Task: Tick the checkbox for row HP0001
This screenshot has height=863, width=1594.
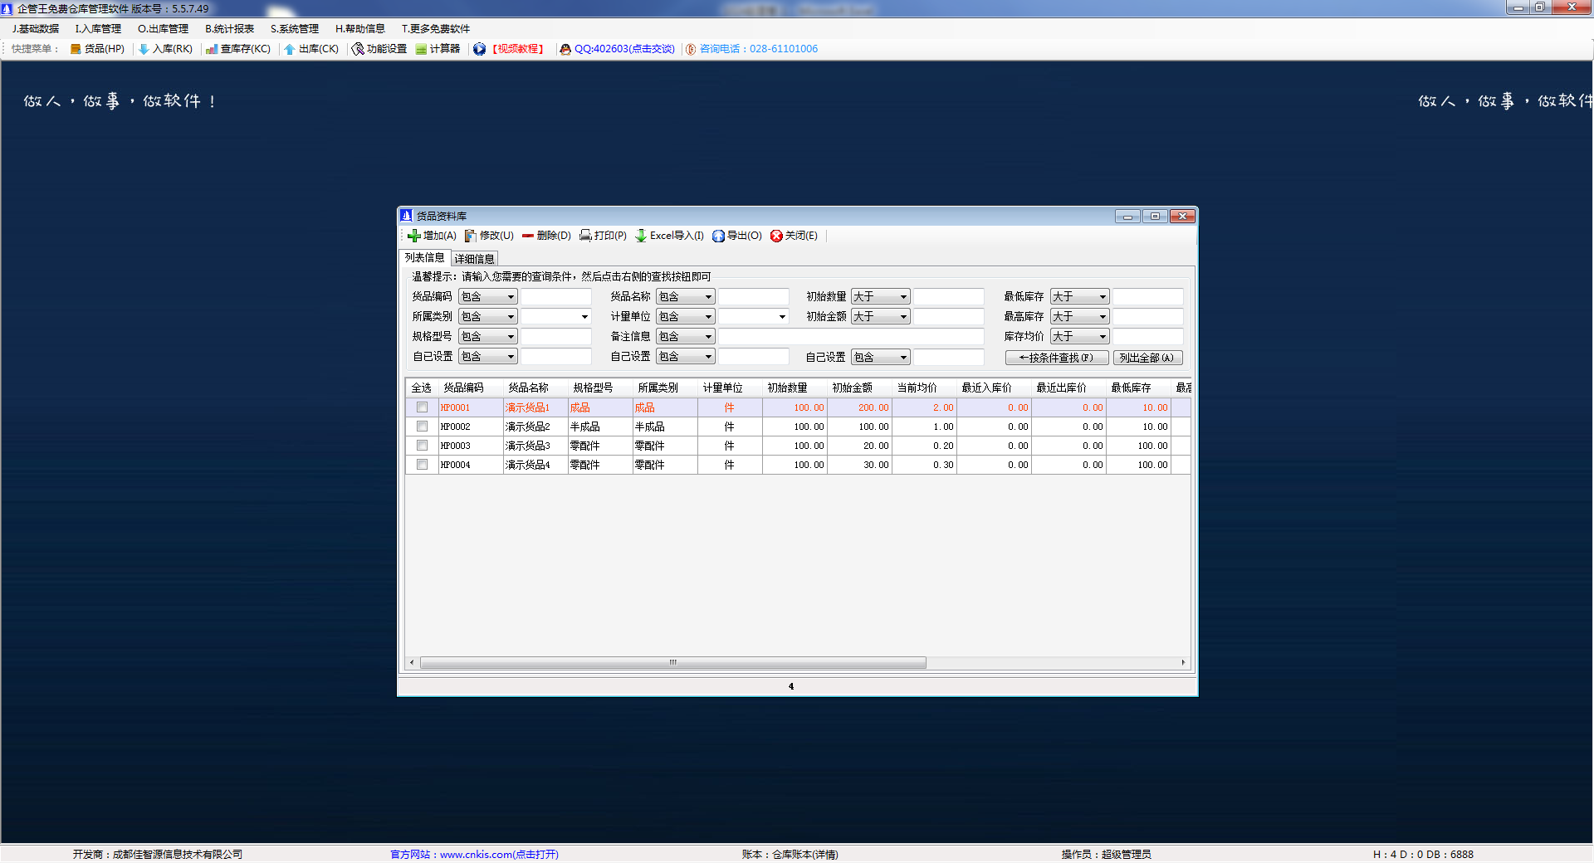Action: point(422,407)
